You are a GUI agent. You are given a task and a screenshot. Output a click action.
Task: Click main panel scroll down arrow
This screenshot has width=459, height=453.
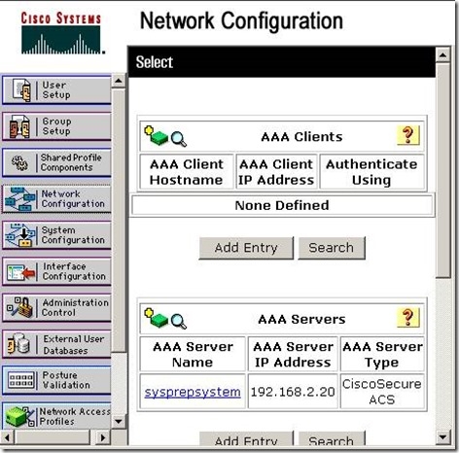tap(442, 437)
